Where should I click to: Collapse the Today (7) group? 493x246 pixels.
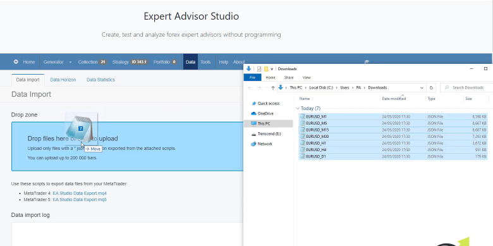tap(298, 109)
